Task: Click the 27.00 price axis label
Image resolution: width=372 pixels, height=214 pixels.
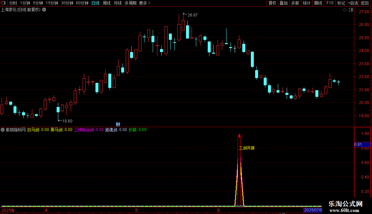Action: [x=364, y=12]
